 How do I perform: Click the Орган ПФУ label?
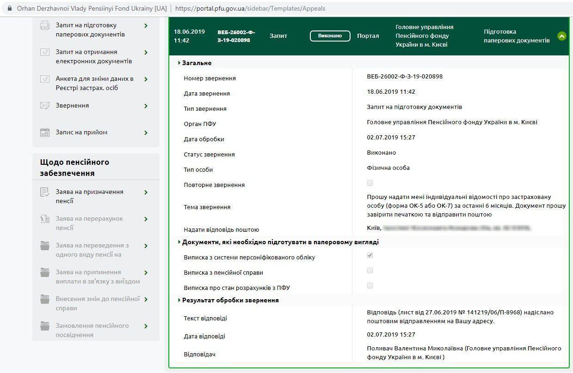click(x=200, y=124)
